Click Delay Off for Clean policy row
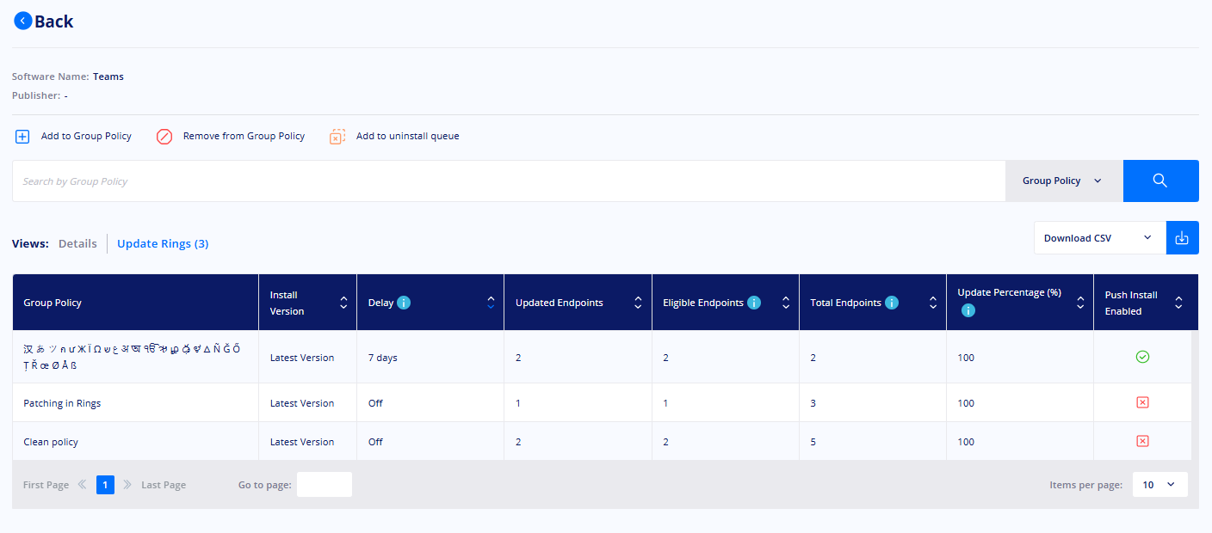The image size is (1212, 533). tap(375, 442)
